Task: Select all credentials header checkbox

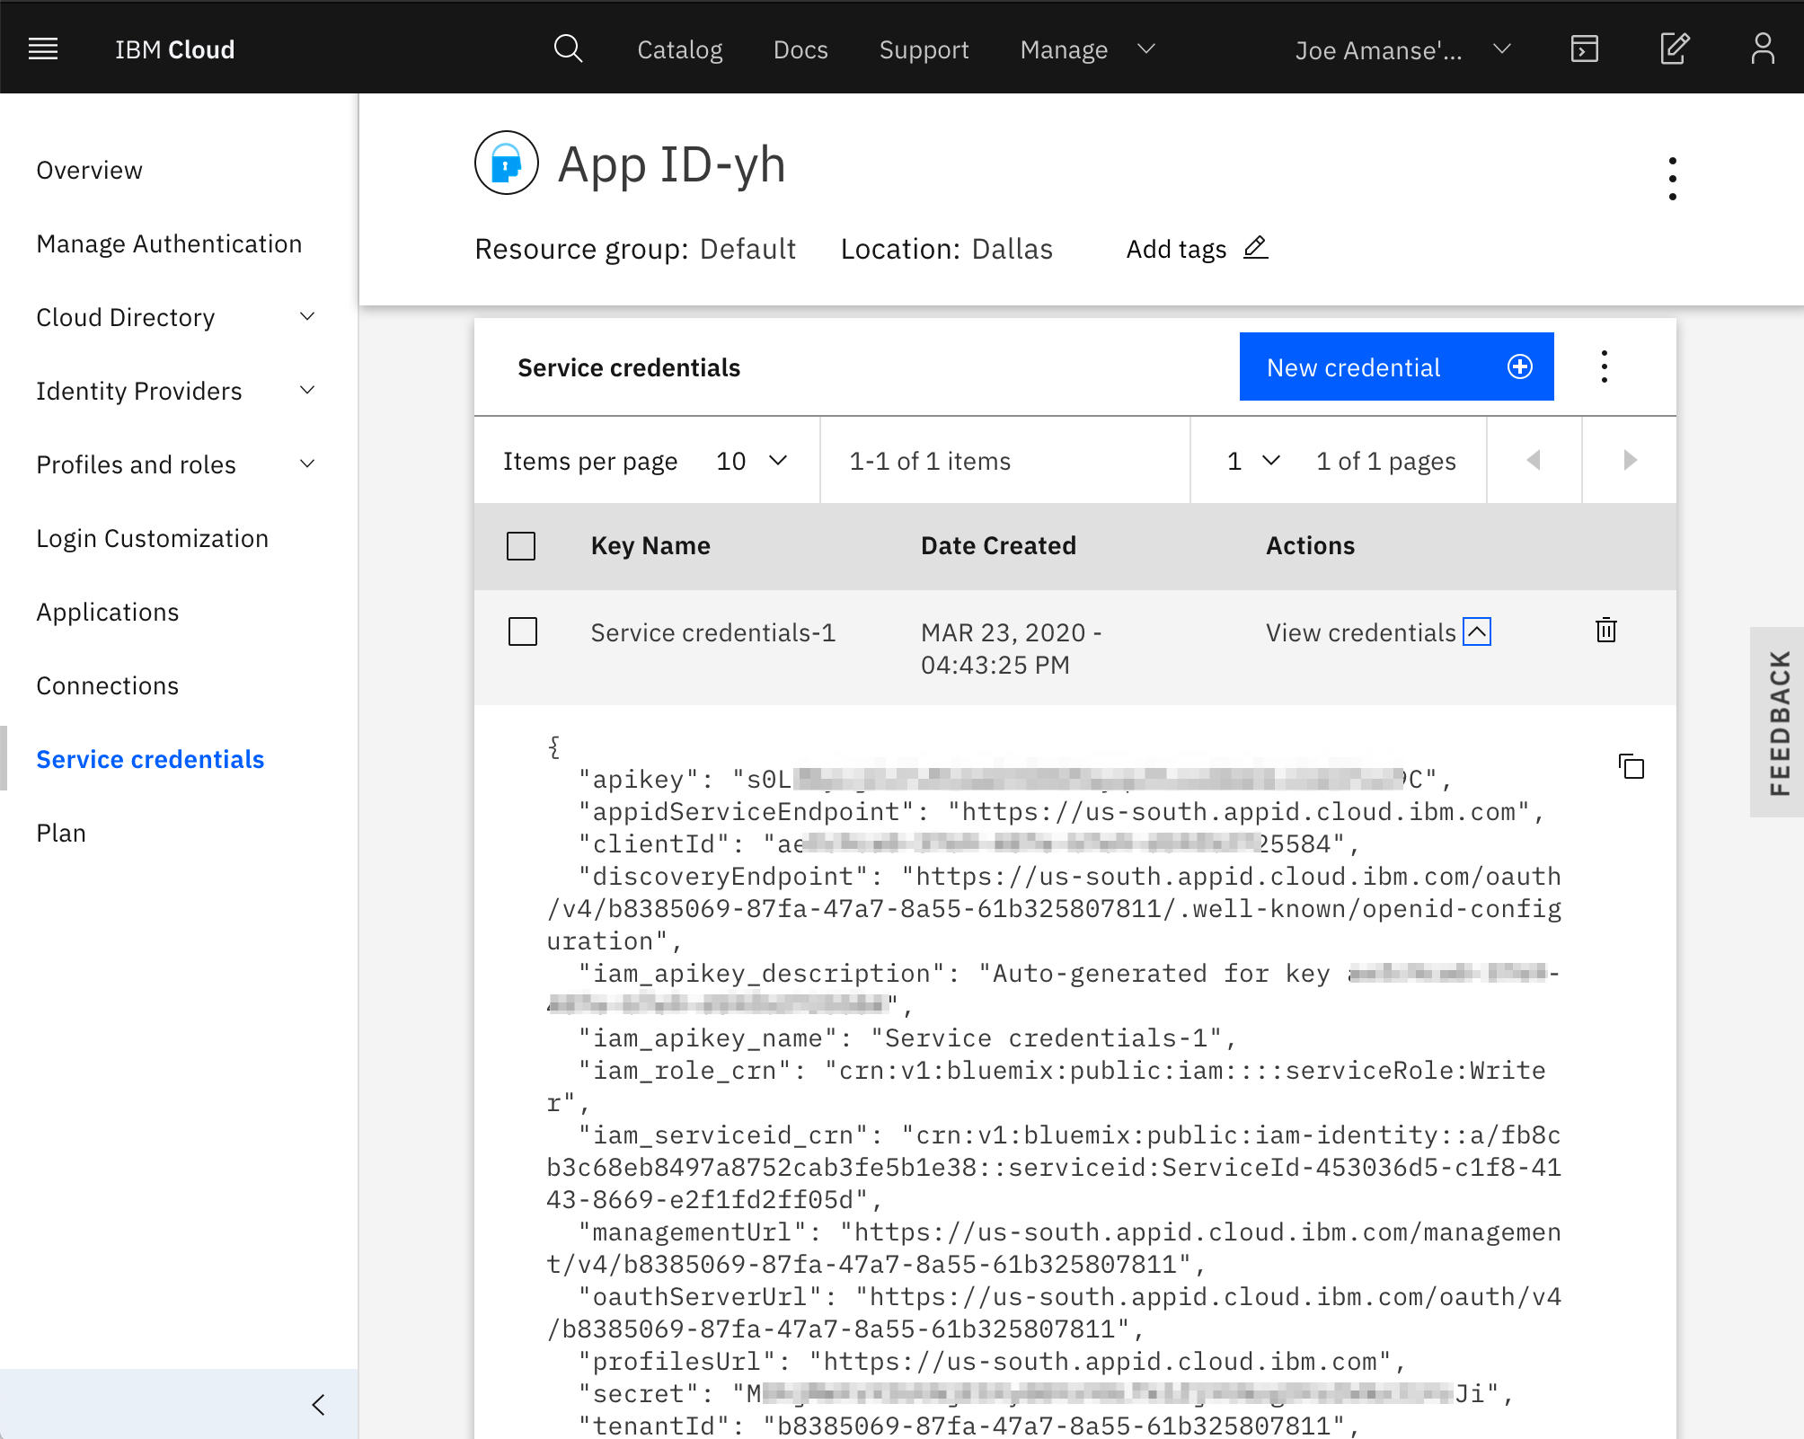Action: pyautogui.click(x=521, y=546)
